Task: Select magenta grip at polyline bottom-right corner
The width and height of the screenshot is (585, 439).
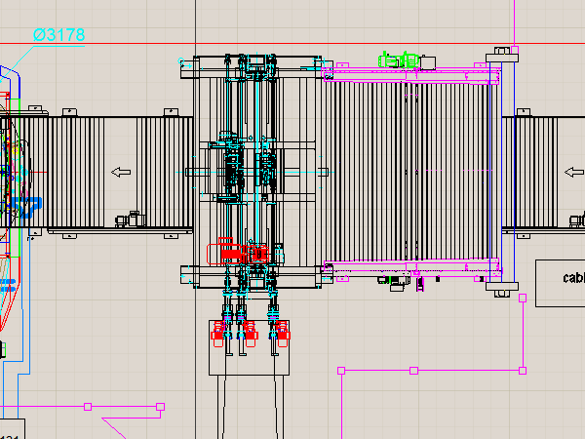Action: [x=523, y=371]
